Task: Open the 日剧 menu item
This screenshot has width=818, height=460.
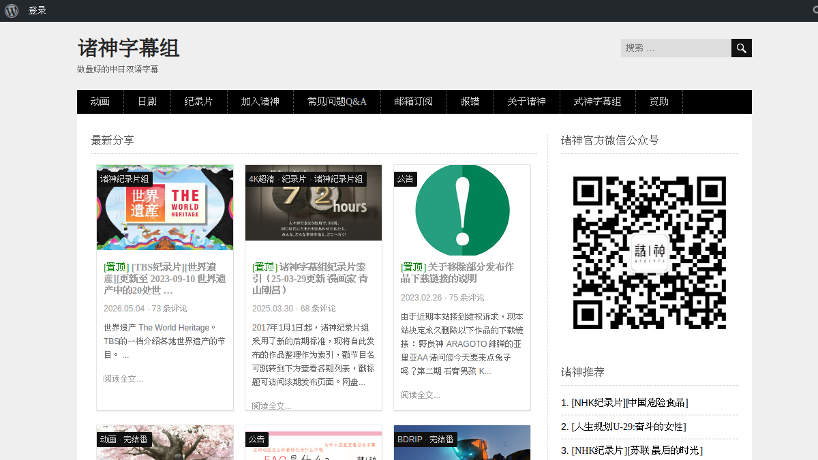Action: point(147,102)
